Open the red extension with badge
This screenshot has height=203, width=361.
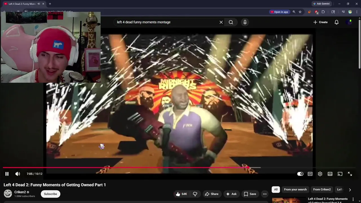tap(316, 12)
